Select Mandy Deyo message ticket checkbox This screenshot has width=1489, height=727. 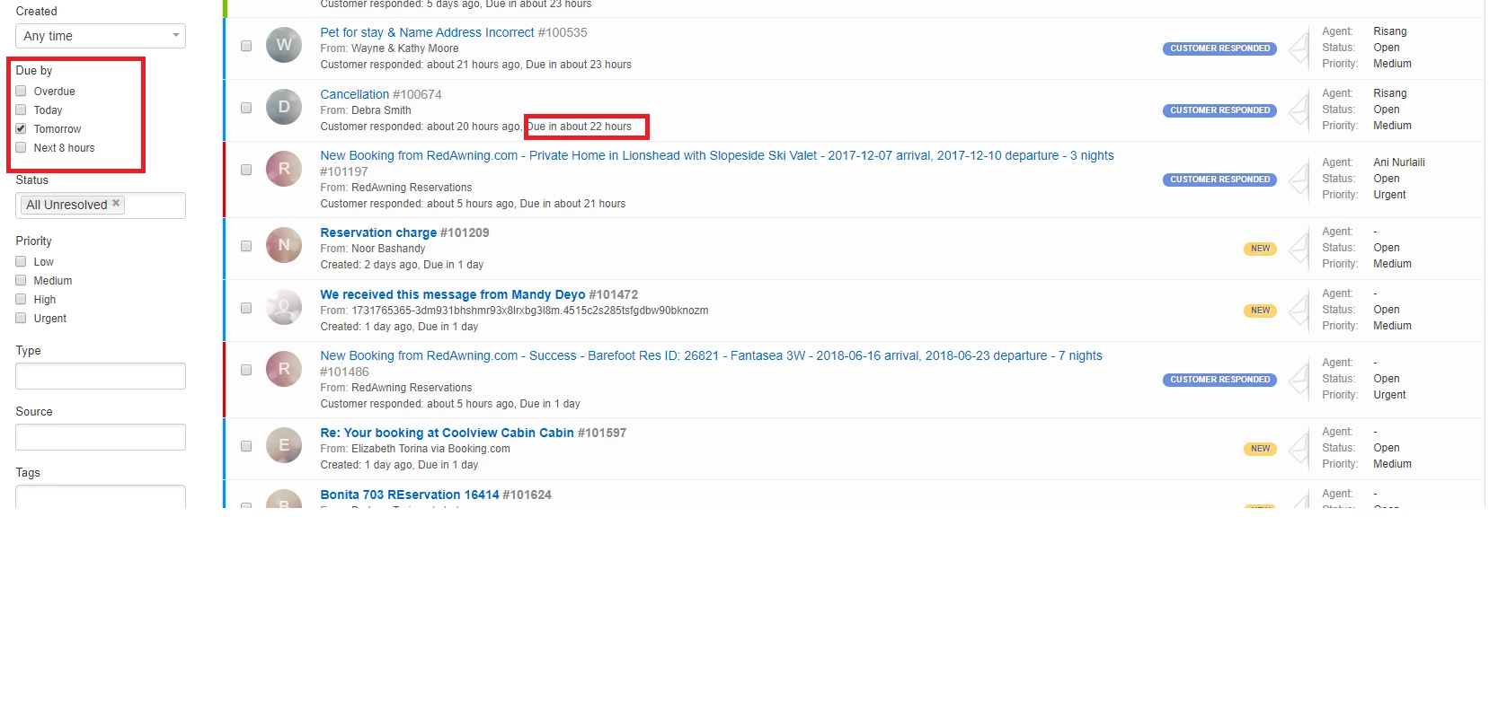tap(246, 308)
